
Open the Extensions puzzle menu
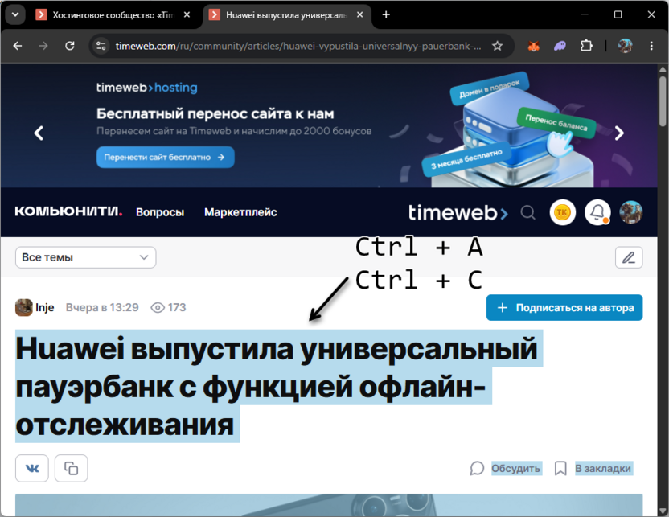click(587, 46)
